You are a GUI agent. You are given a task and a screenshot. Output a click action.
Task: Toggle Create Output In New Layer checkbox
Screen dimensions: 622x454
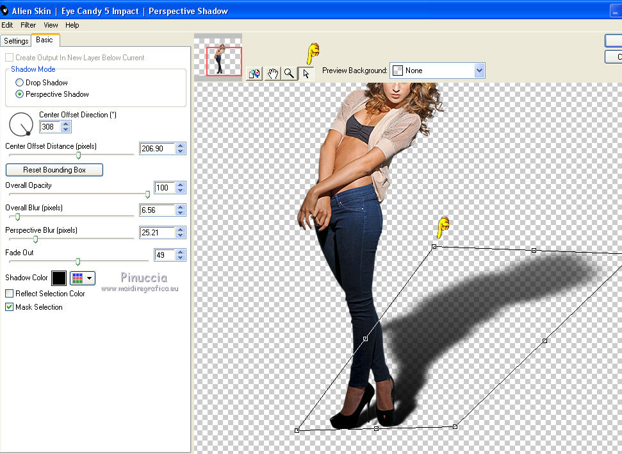(9, 58)
